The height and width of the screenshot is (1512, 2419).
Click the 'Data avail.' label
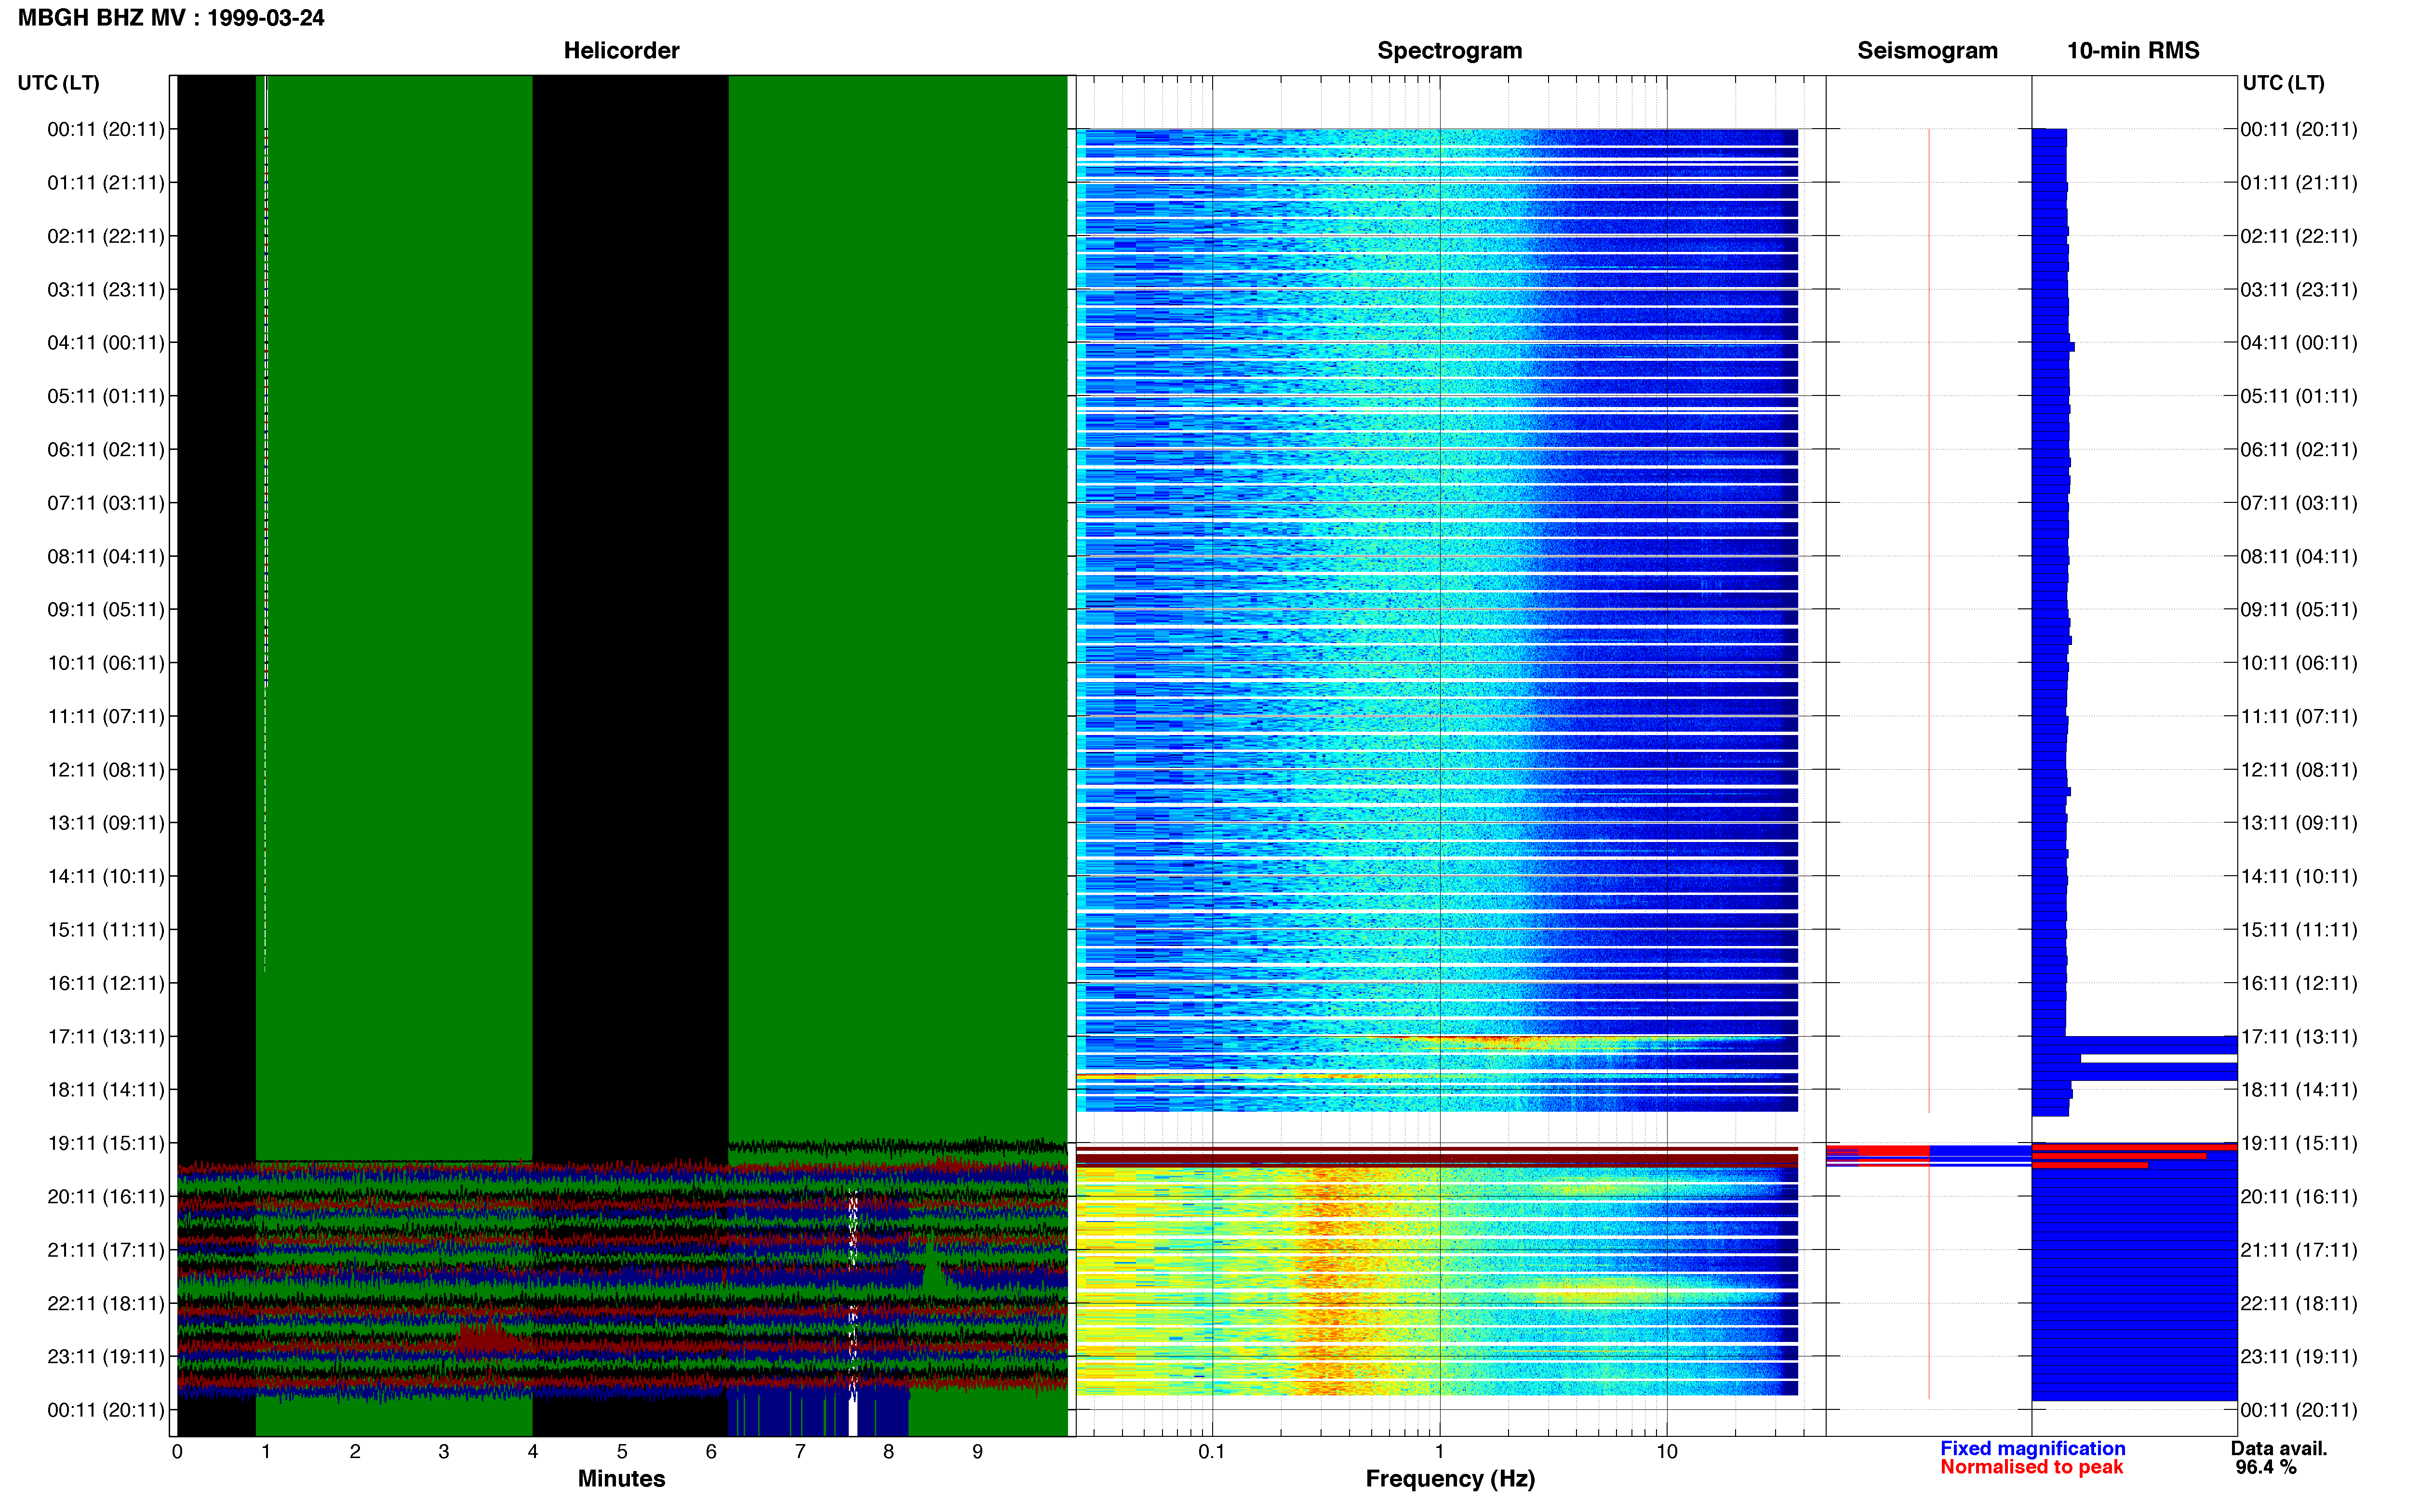pos(2279,1449)
